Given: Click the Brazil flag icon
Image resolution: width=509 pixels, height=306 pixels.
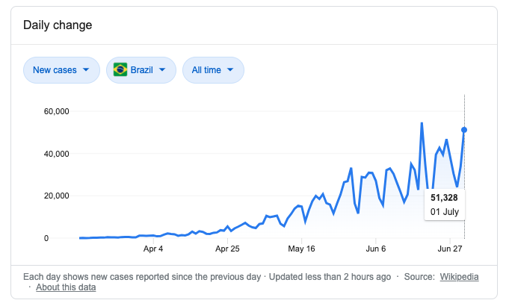Looking at the screenshot, I should (120, 70).
